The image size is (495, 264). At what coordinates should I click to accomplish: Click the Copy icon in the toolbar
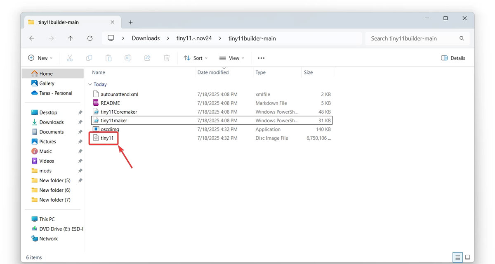coord(89,58)
